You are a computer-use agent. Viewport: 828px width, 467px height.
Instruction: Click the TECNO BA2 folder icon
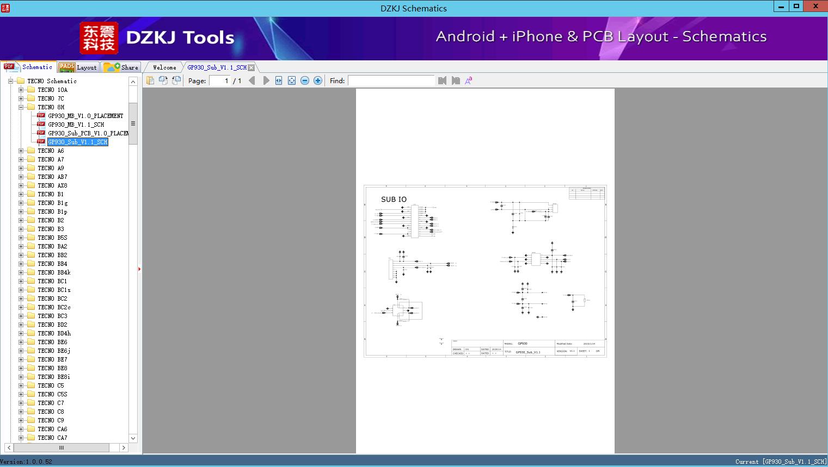[31, 246]
